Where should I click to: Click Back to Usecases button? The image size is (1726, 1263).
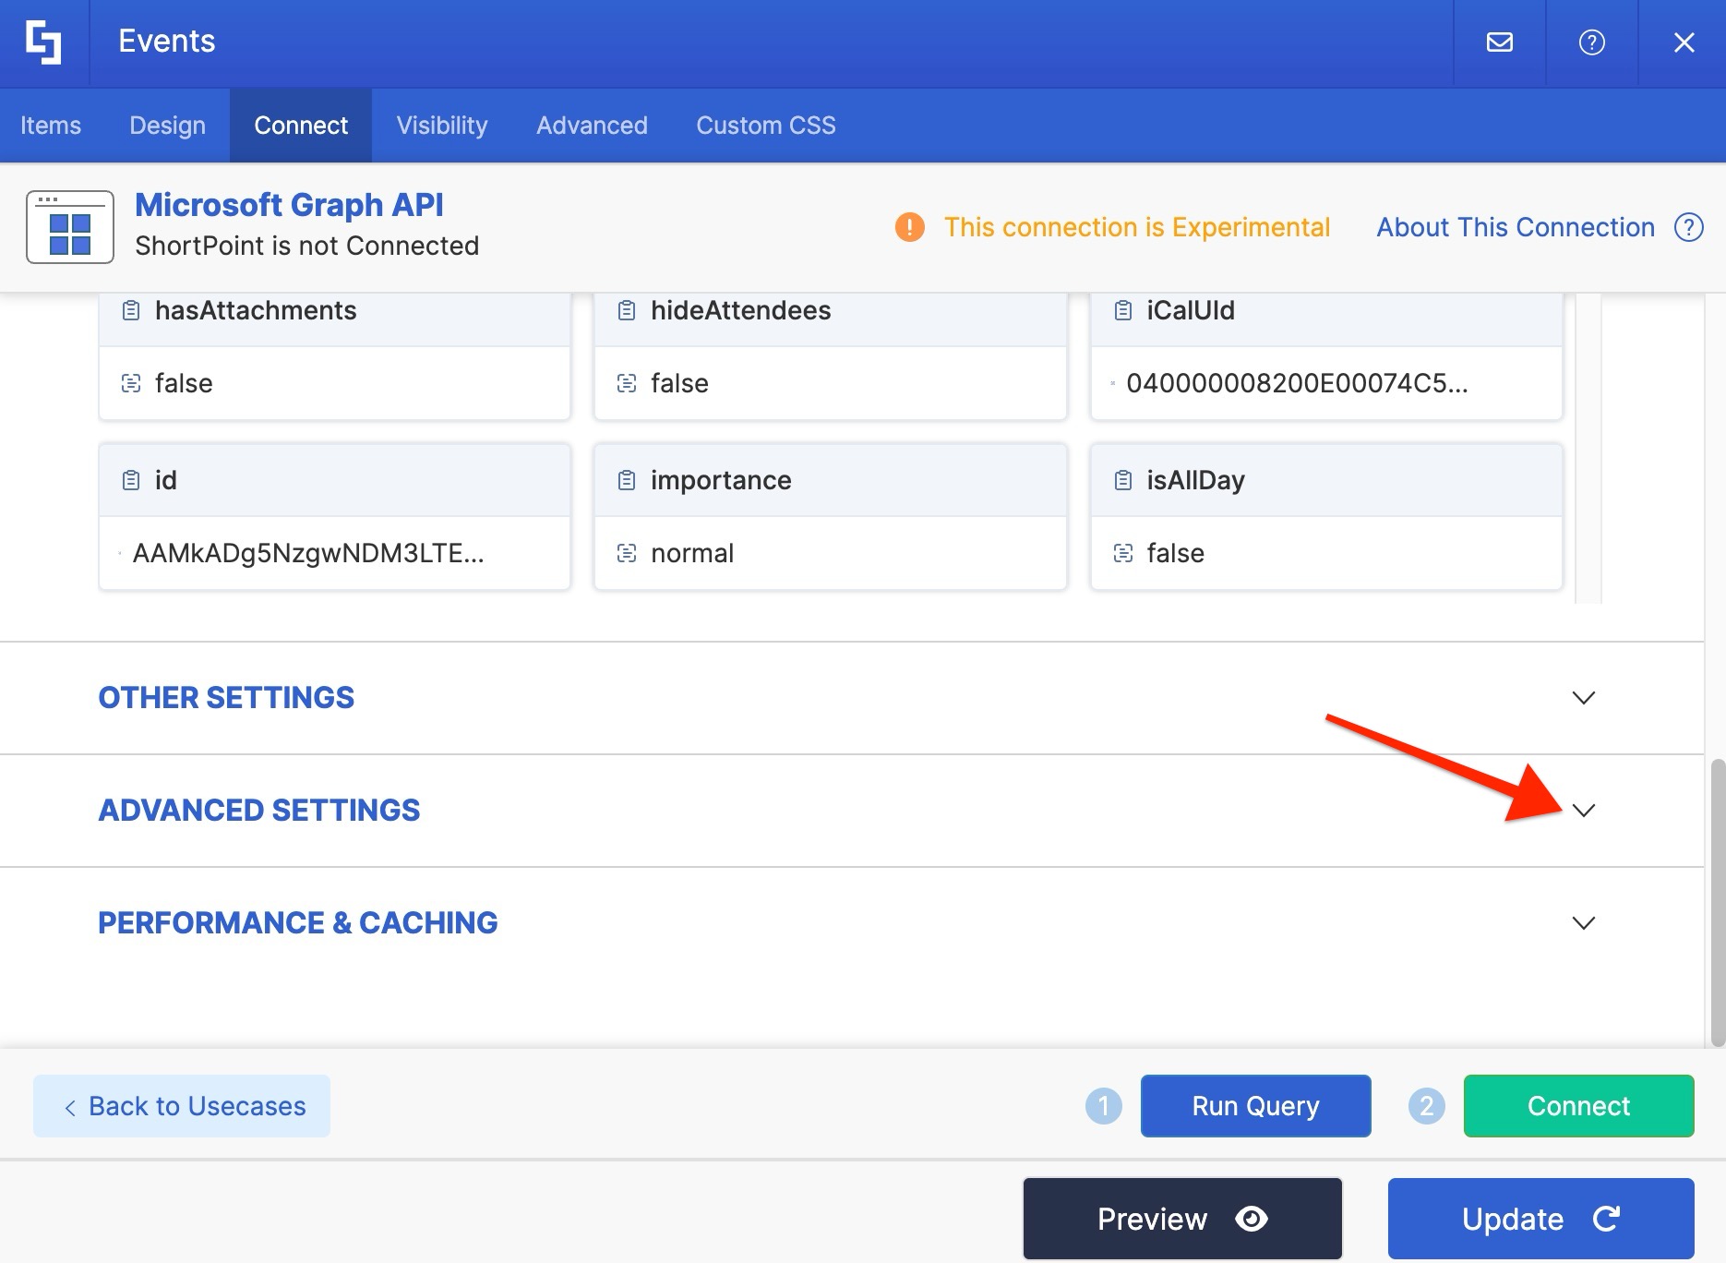pos(182,1106)
